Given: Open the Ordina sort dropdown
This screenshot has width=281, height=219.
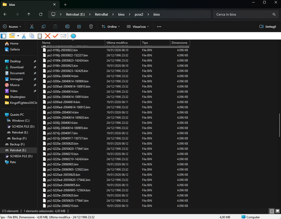Looking at the screenshot, I should (111, 26).
